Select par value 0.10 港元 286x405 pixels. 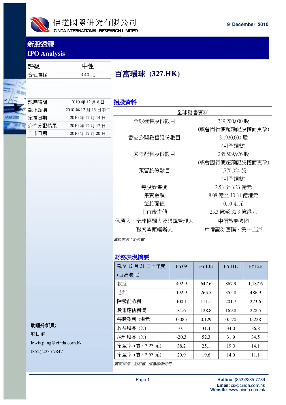click(234, 204)
